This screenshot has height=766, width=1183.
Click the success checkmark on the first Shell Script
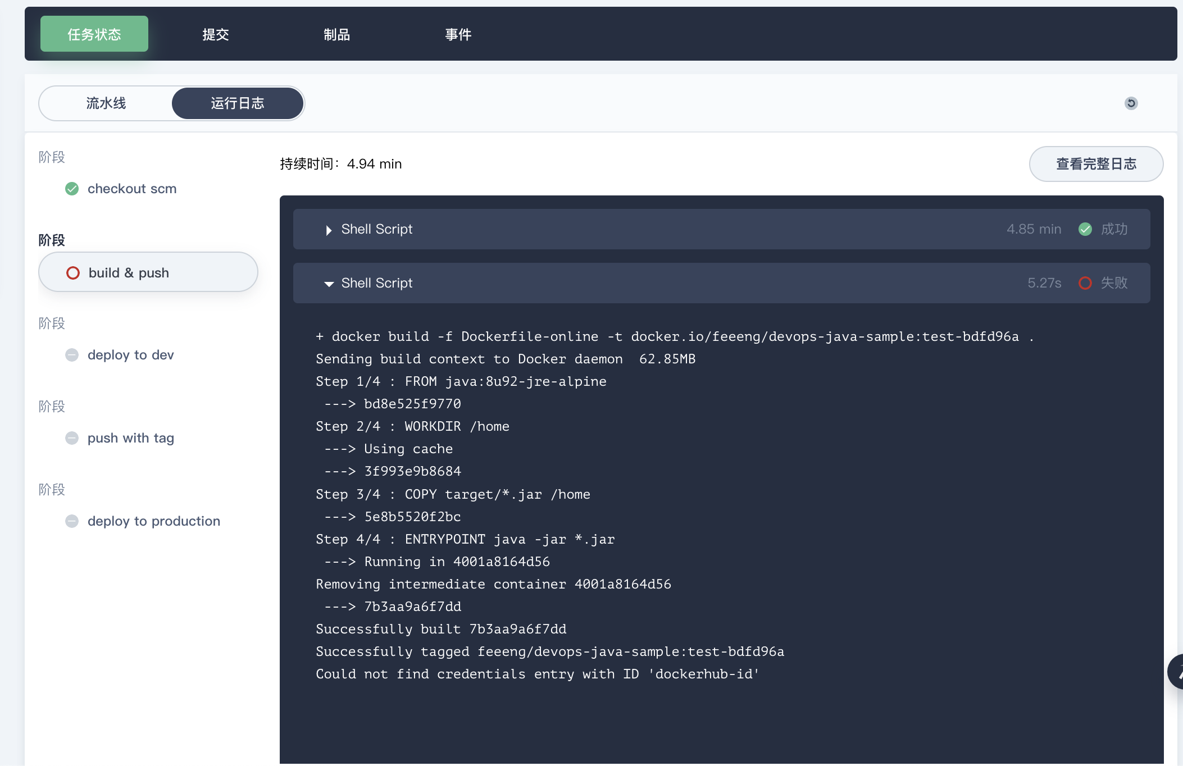point(1085,229)
